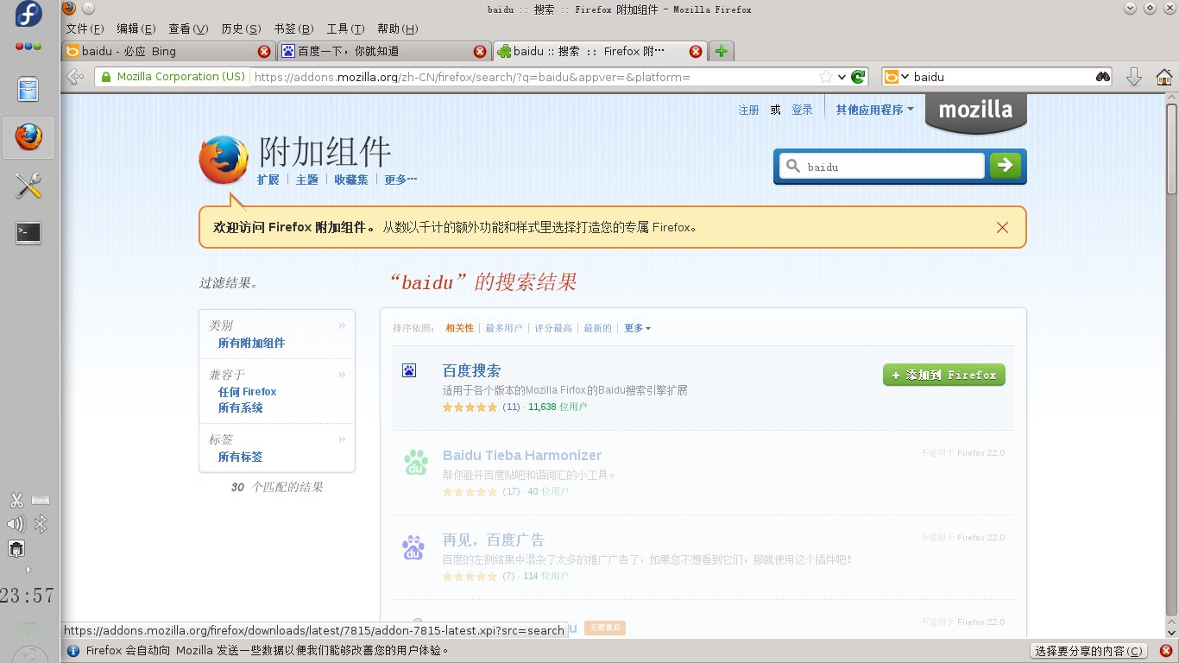
Task: Switch to the 百度一下，你就知道 tab
Action: 385,52
